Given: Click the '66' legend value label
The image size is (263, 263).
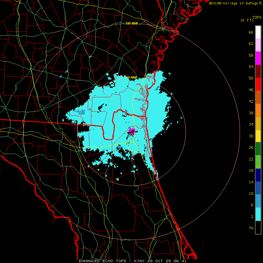Looking at the screenshot, I should pos(251,32).
